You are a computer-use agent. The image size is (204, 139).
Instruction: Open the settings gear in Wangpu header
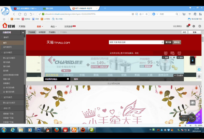(194, 26)
